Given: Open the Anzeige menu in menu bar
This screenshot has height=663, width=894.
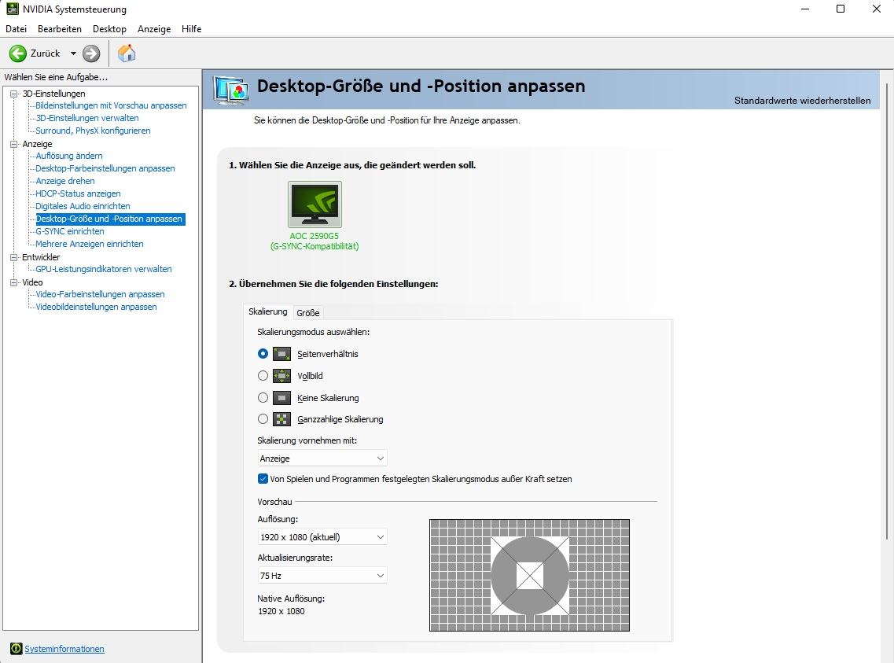Looking at the screenshot, I should [154, 29].
